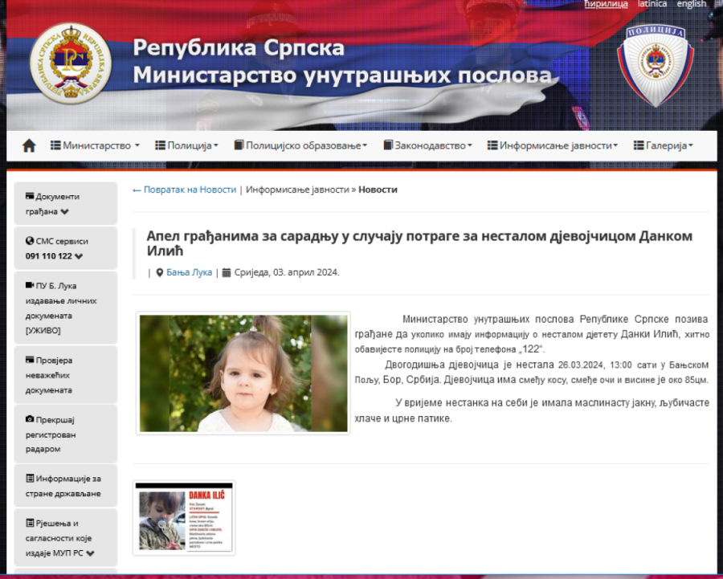Expand the Полицијско образовање dropdown menu
The width and height of the screenshot is (723, 579).
click(x=300, y=145)
